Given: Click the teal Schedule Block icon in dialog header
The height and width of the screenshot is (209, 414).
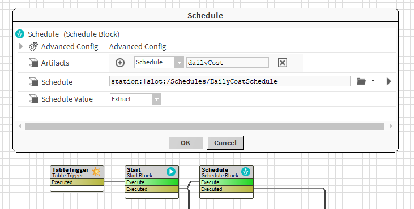Looking at the screenshot, I should (20, 34).
